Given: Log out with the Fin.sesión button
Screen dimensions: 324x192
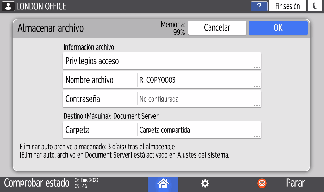Looking at the screenshot, I should (x=287, y=6).
